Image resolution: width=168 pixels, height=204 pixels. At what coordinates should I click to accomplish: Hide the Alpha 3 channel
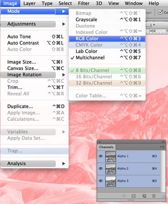(x=101, y=181)
